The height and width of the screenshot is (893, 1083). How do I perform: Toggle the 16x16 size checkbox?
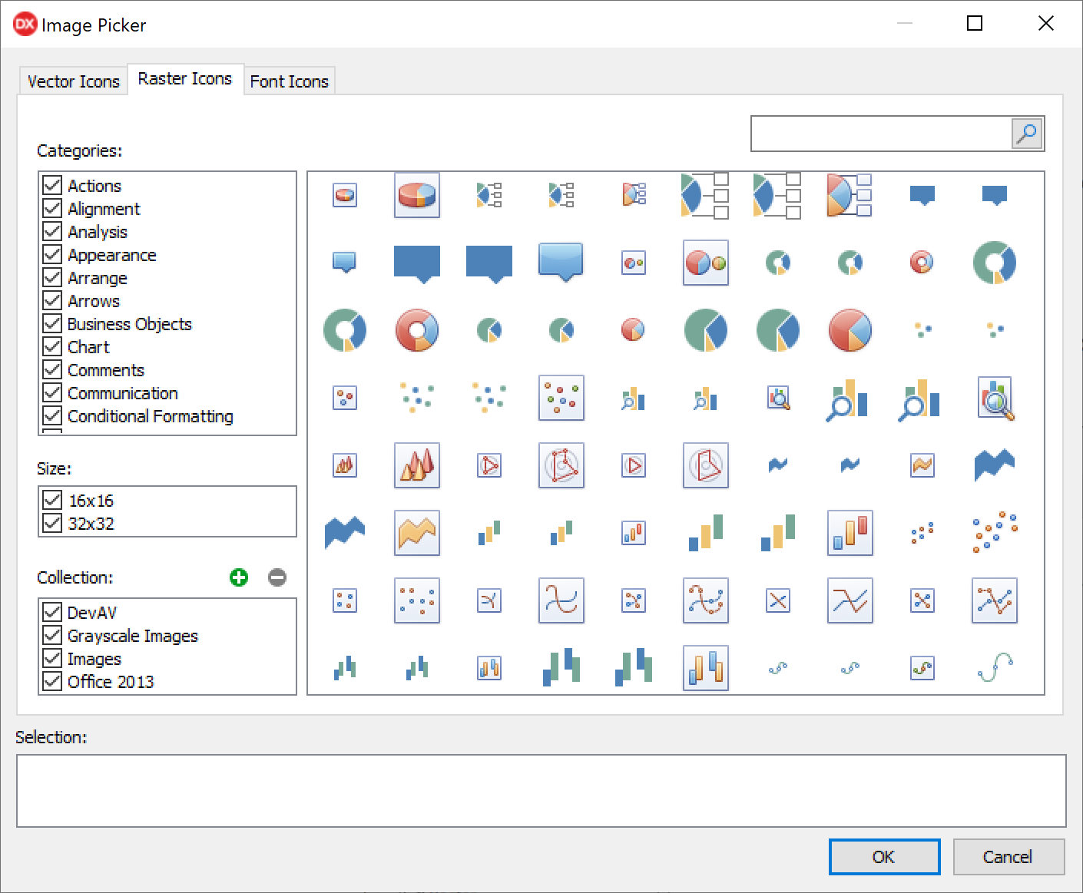52,501
